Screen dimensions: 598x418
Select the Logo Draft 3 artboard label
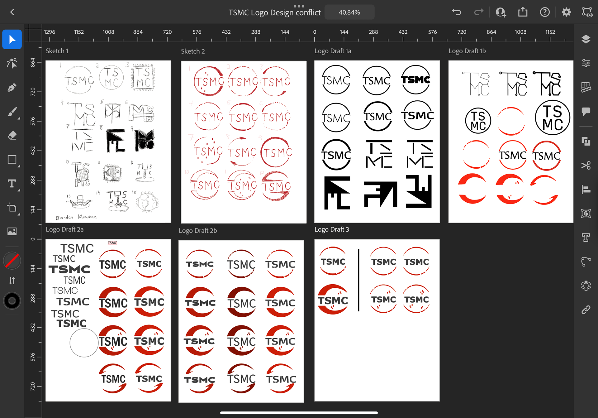tap(331, 230)
